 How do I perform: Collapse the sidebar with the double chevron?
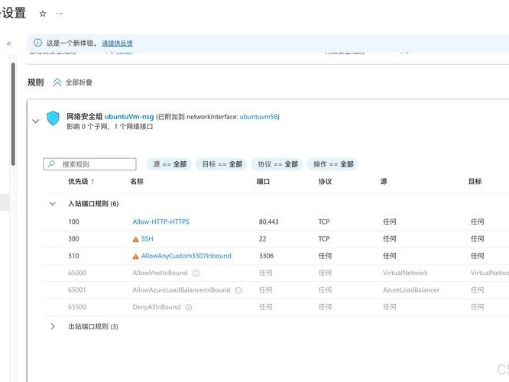pyautogui.click(x=8, y=43)
